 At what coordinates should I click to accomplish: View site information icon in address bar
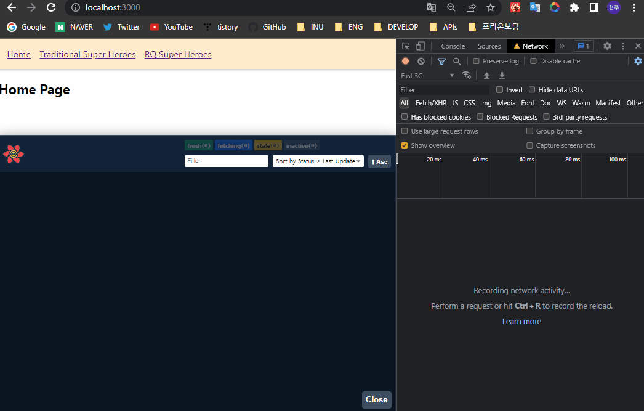pos(76,7)
